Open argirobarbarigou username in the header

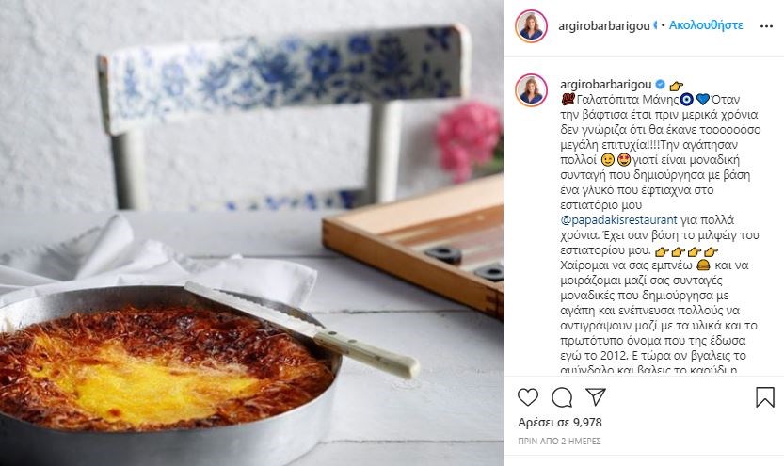pos(604,26)
